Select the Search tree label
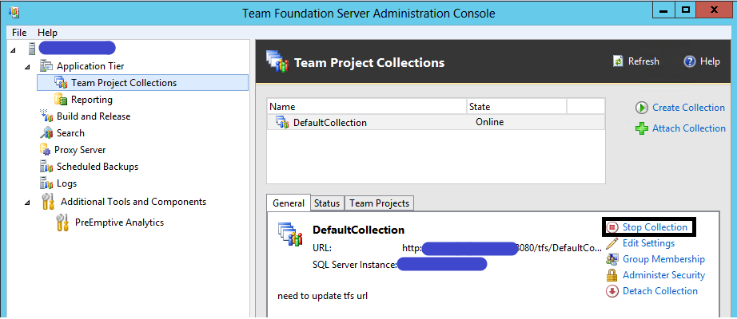This screenshot has height=319, width=737. (x=70, y=132)
